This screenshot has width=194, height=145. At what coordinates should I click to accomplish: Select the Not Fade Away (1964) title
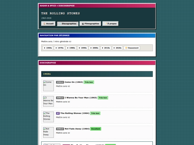tap(77, 129)
